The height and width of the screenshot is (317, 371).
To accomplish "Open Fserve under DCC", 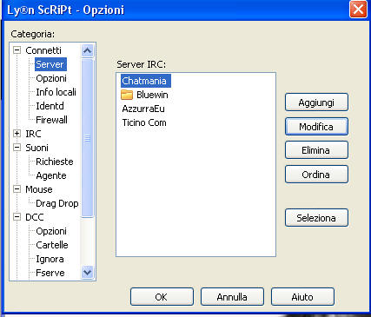I will (50, 273).
